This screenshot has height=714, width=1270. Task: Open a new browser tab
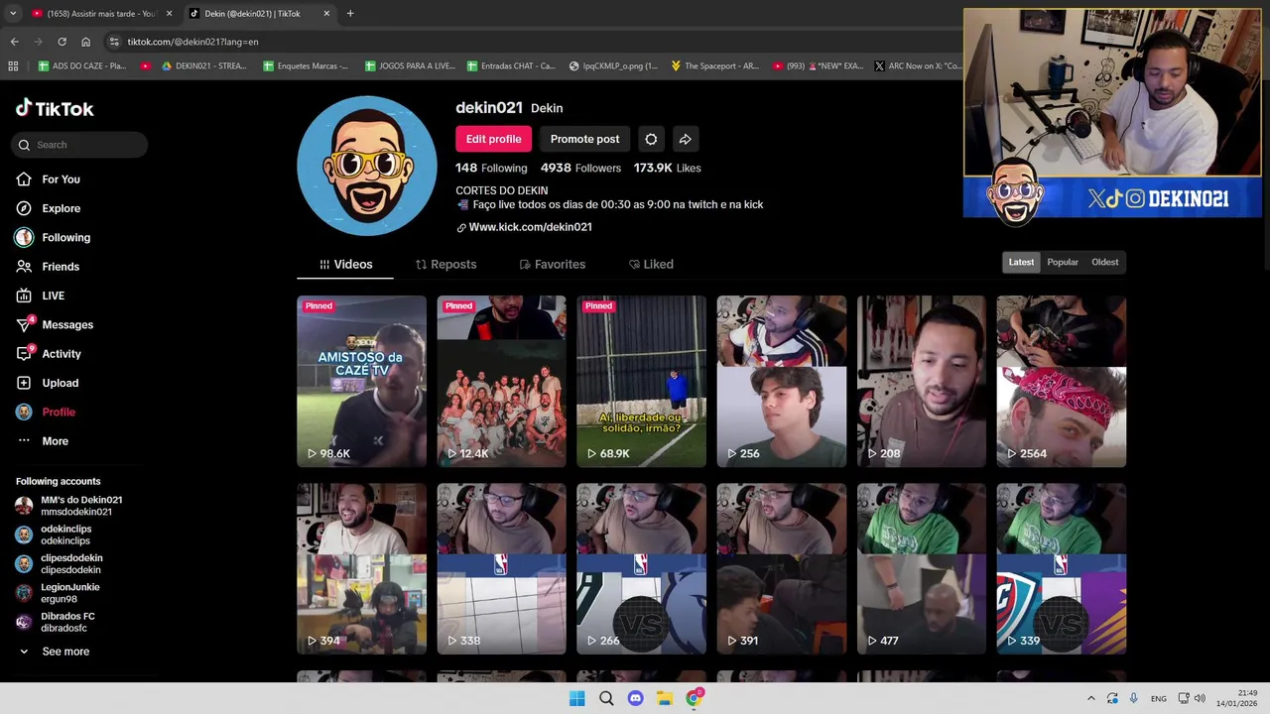pos(350,14)
